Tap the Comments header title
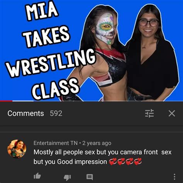 [25, 114]
